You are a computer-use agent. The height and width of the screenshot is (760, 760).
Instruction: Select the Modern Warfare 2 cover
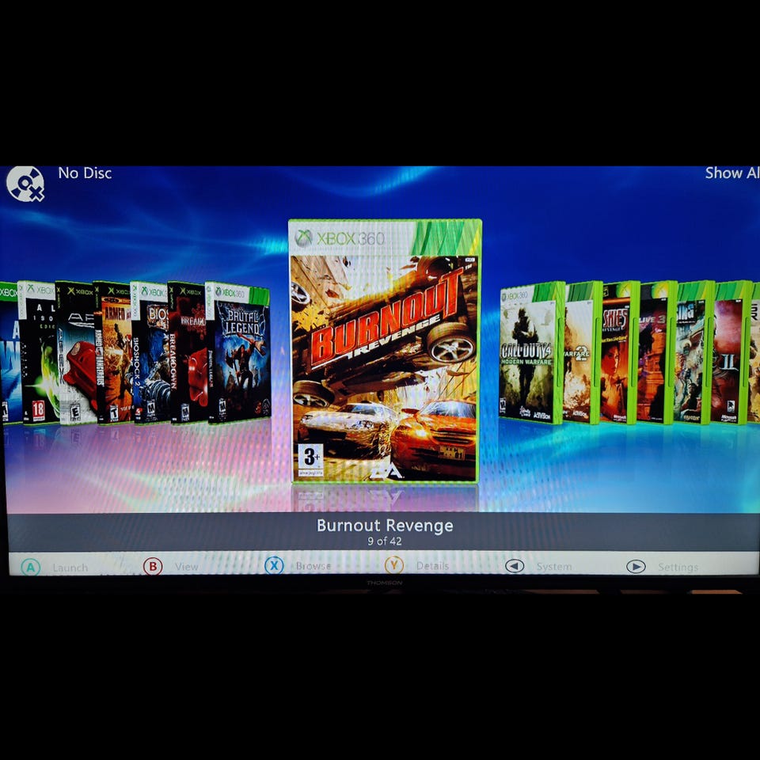point(583,352)
